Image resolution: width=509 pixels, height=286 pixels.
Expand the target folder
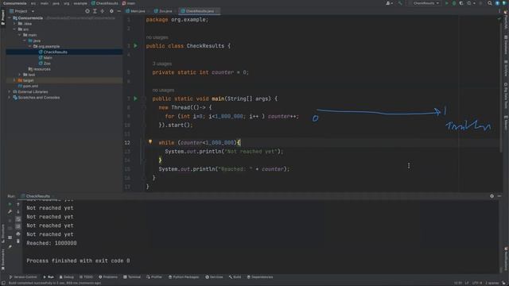coord(14,80)
